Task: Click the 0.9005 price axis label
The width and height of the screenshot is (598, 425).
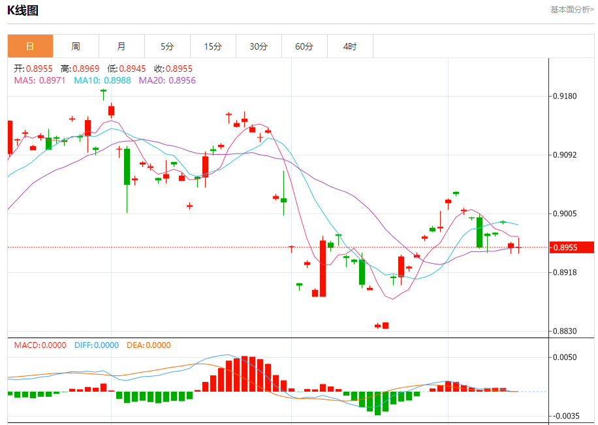Action: click(x=565, y=213)
